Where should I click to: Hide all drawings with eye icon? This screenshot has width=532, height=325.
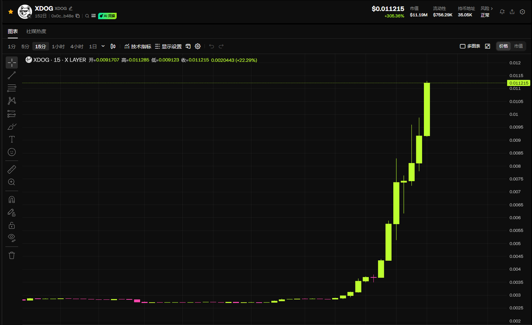pyautogui.click(x=12, y=238)
